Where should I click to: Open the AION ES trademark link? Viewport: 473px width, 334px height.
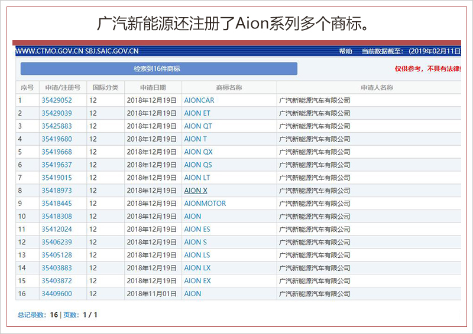197,229
